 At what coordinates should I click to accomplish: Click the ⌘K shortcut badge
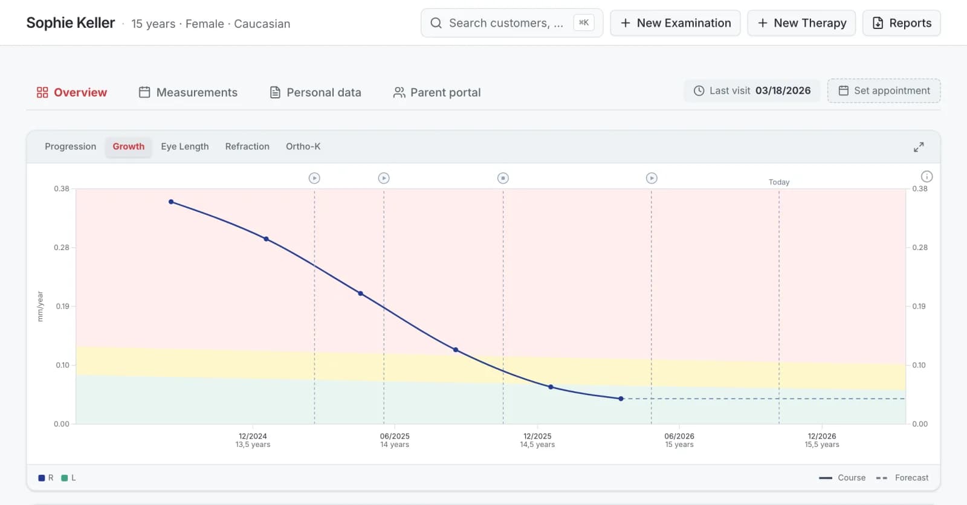[583, 23]
